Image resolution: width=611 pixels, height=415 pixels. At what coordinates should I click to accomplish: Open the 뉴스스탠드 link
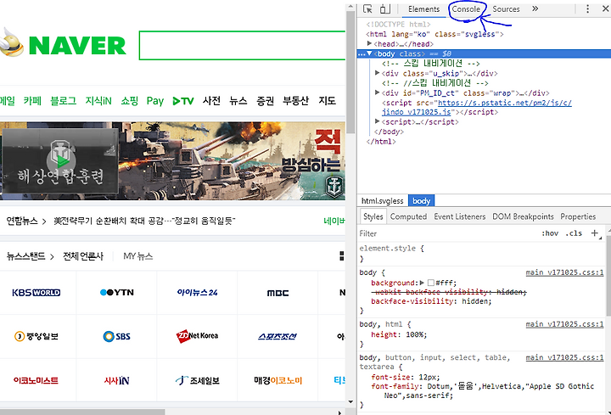25,256
